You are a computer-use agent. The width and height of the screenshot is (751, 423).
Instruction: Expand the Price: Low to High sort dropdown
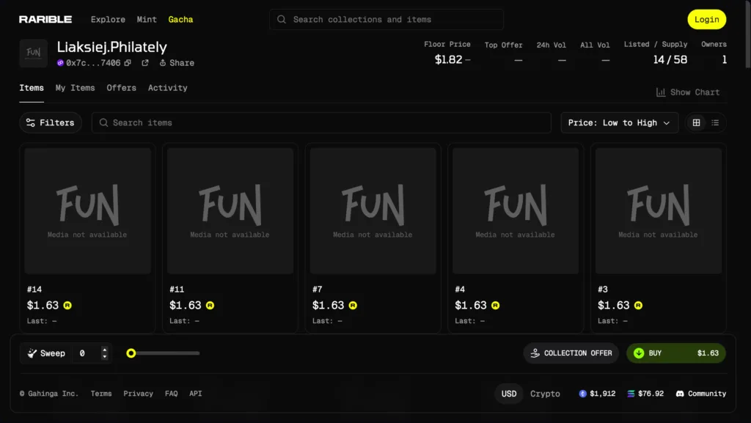pos(619,123)
